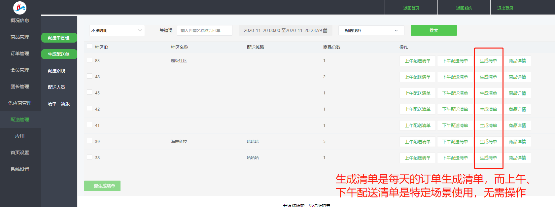Open the 不按时间 dropdown
This screenshot has height=207, width=555.
click(x=117, y=30)
